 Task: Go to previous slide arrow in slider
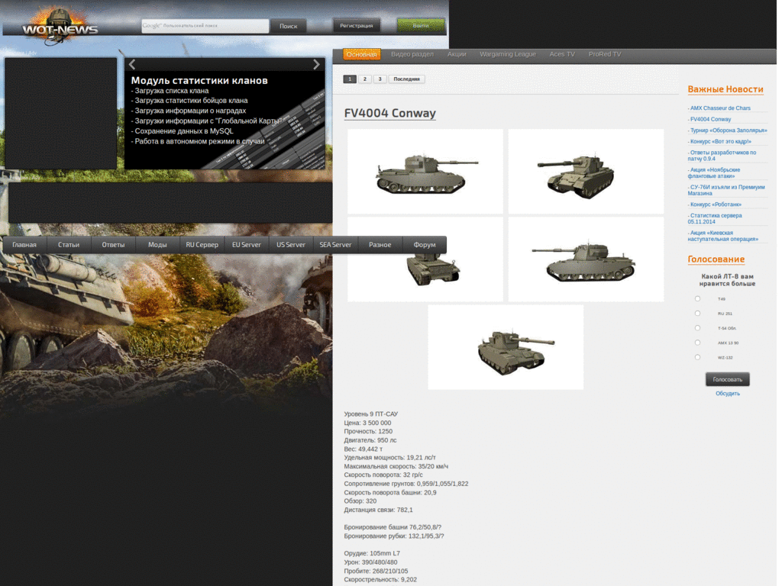[x=132, y=64]
